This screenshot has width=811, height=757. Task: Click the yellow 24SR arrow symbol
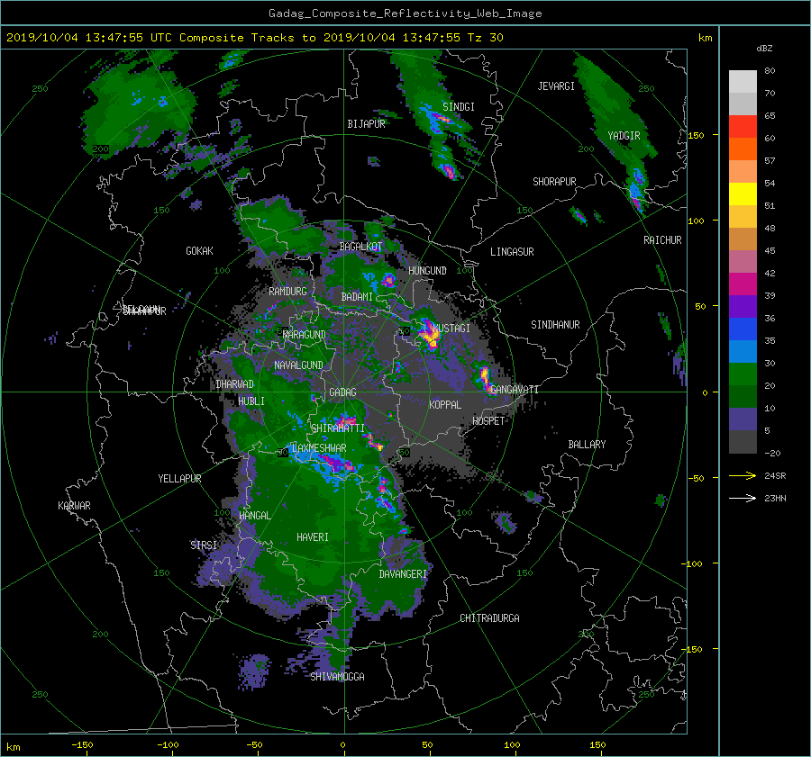click(x=743, y=475)
